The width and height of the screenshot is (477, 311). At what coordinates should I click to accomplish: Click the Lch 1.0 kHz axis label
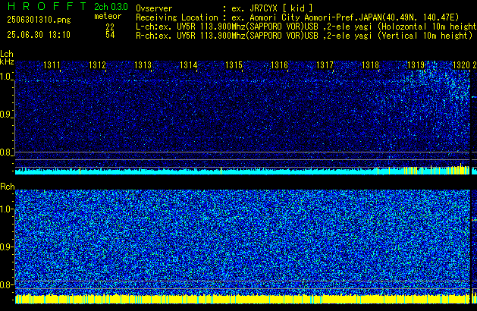coord(6,77)
